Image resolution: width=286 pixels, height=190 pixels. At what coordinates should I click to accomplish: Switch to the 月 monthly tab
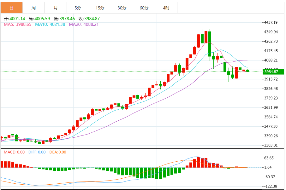(x=56, y=8)
